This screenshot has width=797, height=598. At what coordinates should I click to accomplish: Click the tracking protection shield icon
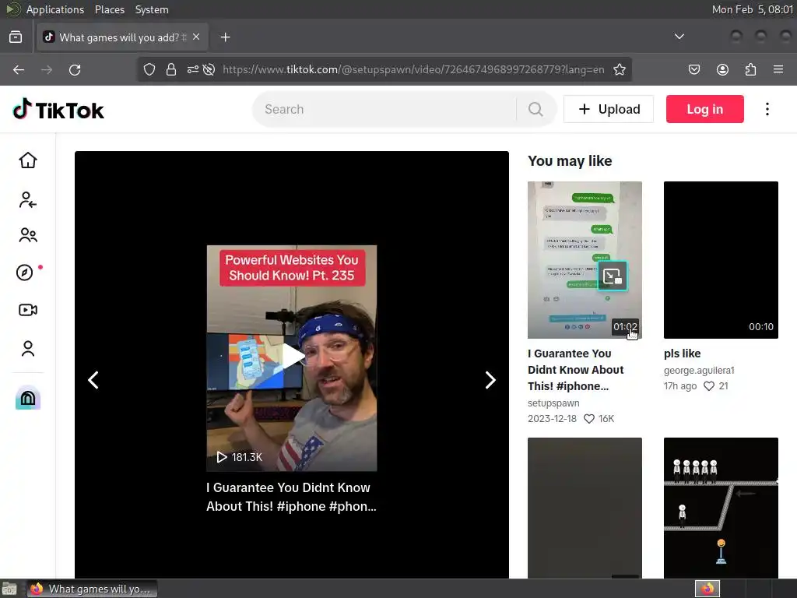(x=149, y=69)
